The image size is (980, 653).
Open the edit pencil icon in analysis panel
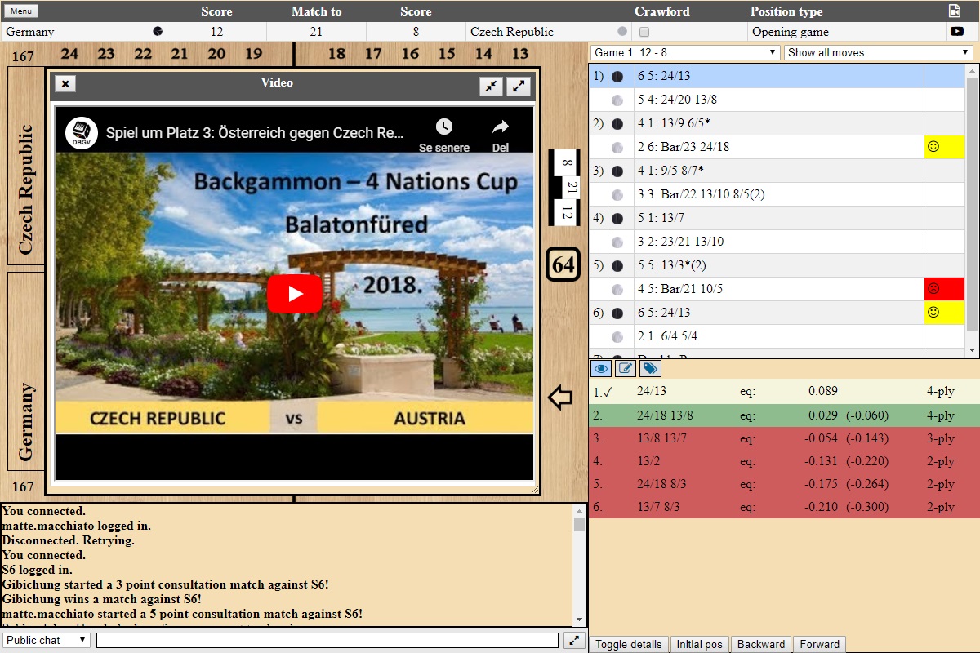[625, 369]
